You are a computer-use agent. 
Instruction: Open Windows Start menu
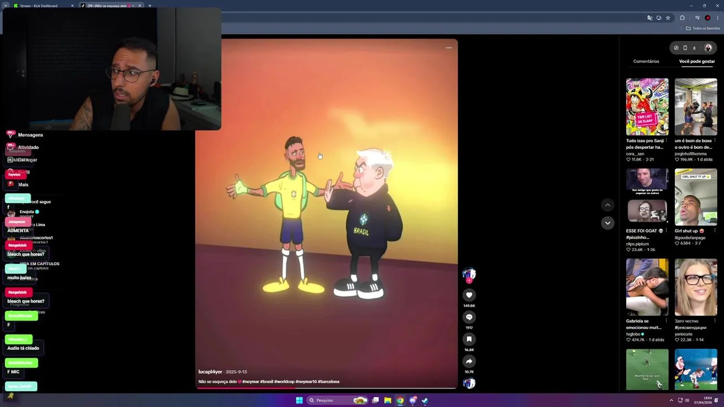[299, 400]
